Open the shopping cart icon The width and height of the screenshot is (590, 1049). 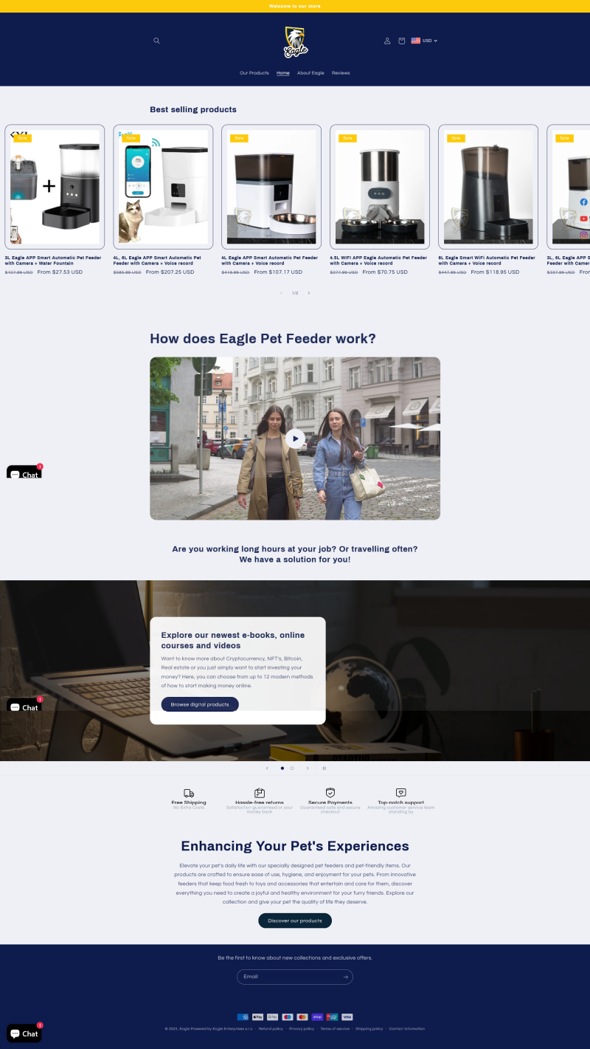pos(402,41)
